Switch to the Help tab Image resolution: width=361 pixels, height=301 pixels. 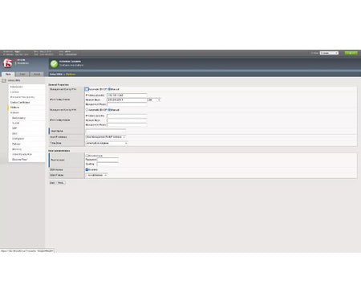[x=22, y=74]
